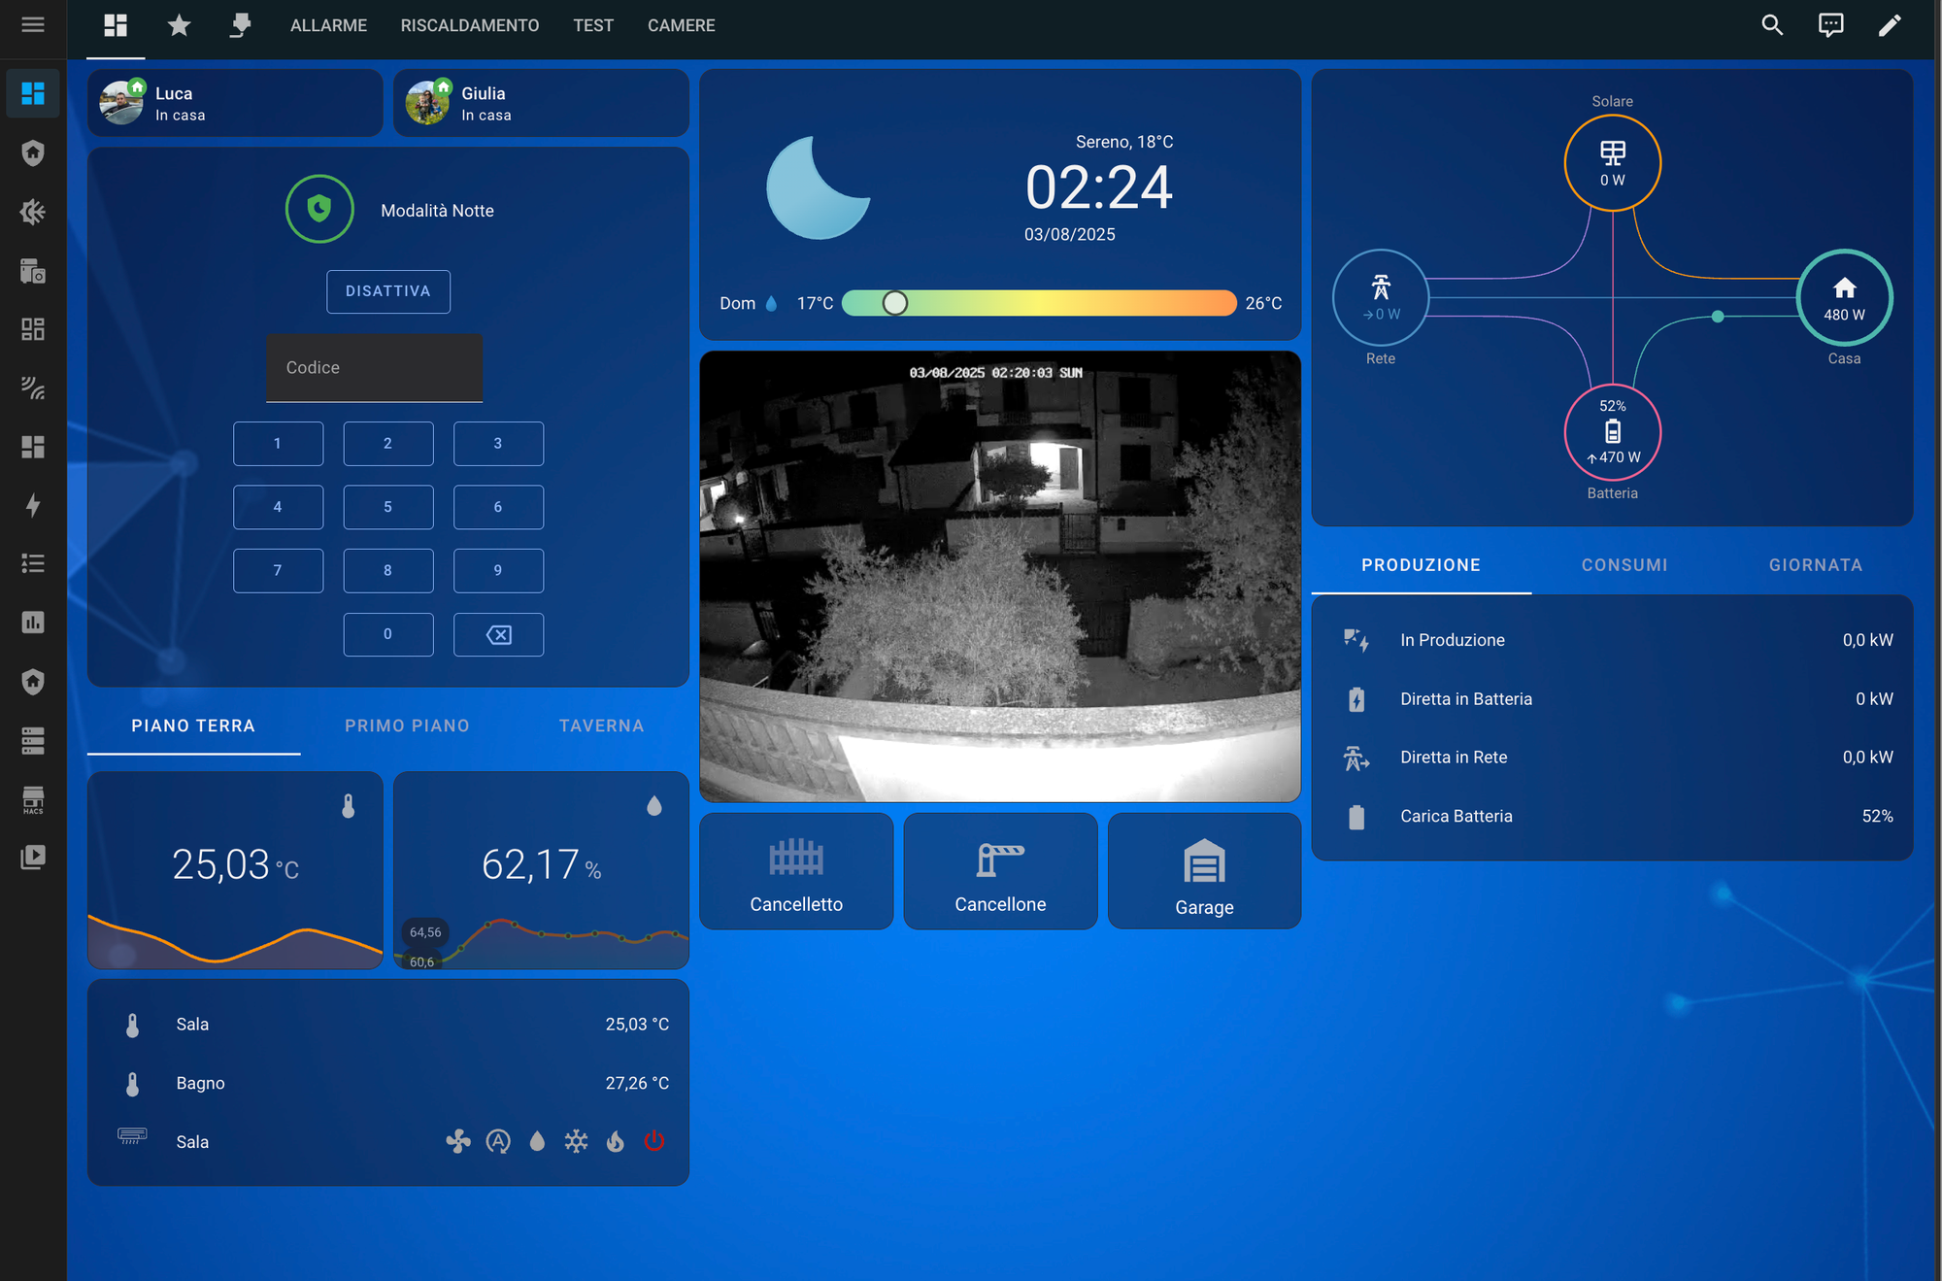Click the Solare solar panel node in energy flow
Image resolution: width=1942 pixels, height=1281 pixels.
(x=1612, y=163)
